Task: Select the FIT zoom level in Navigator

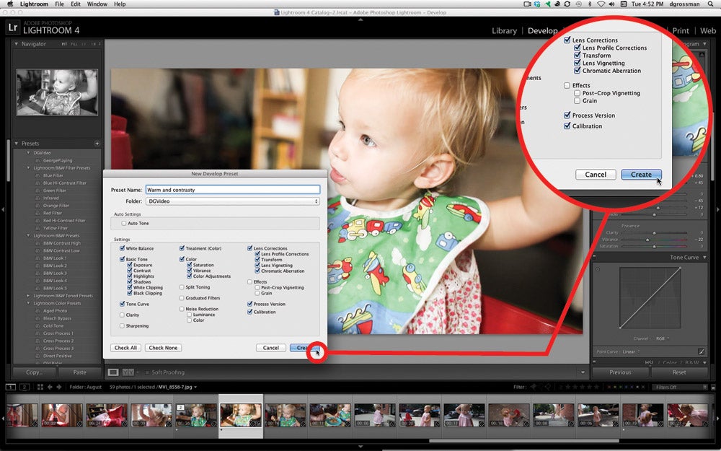Action: coord(64,44)
